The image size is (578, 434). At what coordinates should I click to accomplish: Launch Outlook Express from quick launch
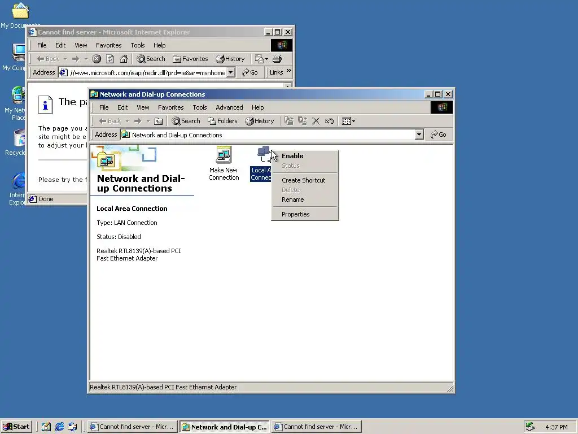72,427
